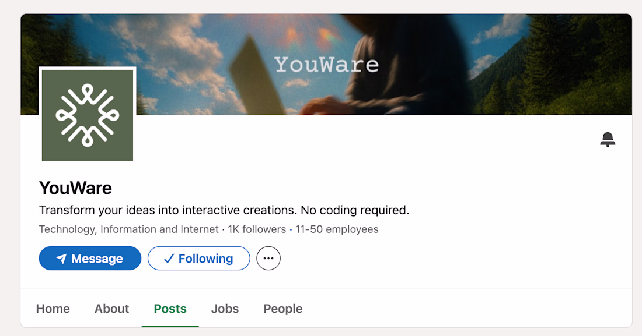The image size is (642, 336).
Task: Click the YouWare company name heading
Action: [x=75, y=188]
